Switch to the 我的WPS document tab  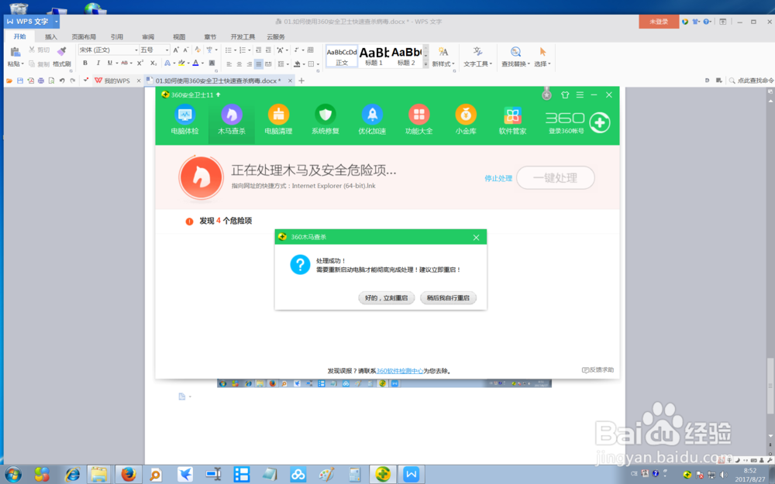[117, 81]
